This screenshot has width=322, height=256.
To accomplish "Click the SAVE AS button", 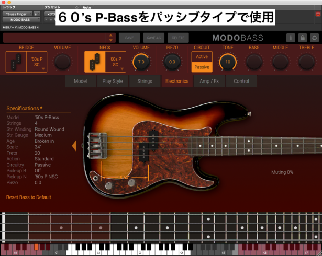I will pos(153,38).
